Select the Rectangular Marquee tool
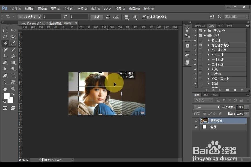This screenshot has width=251, height=167. [5, 30]
